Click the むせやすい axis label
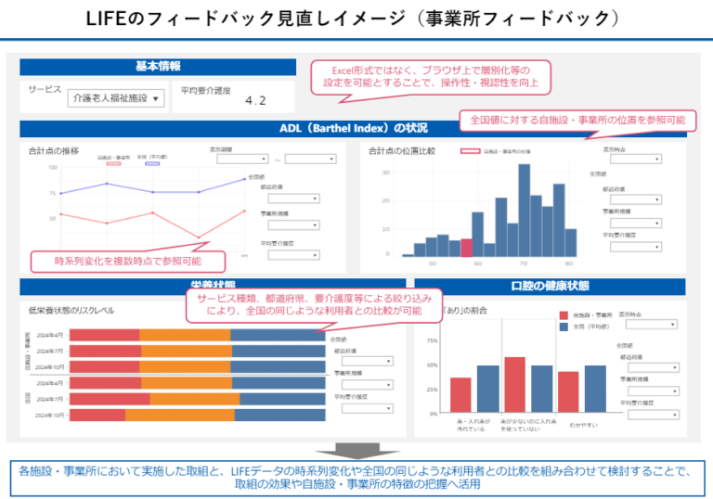 (x=583, y=426)
